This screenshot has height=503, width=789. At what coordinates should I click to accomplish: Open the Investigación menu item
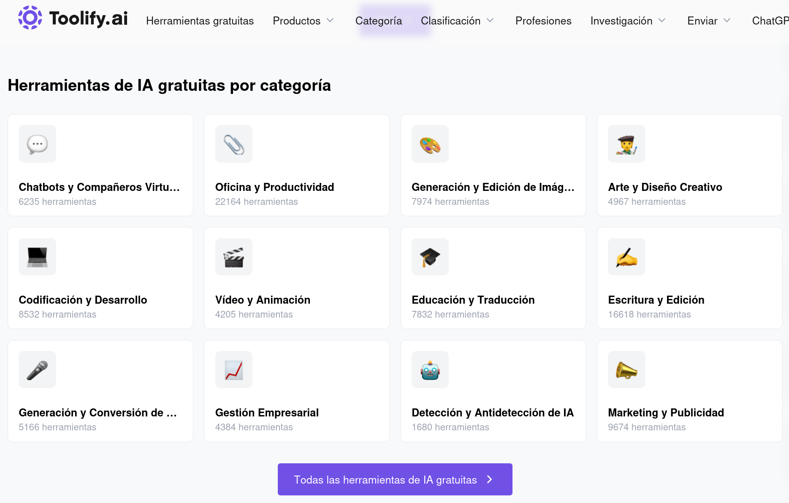(x=621, y=21)
